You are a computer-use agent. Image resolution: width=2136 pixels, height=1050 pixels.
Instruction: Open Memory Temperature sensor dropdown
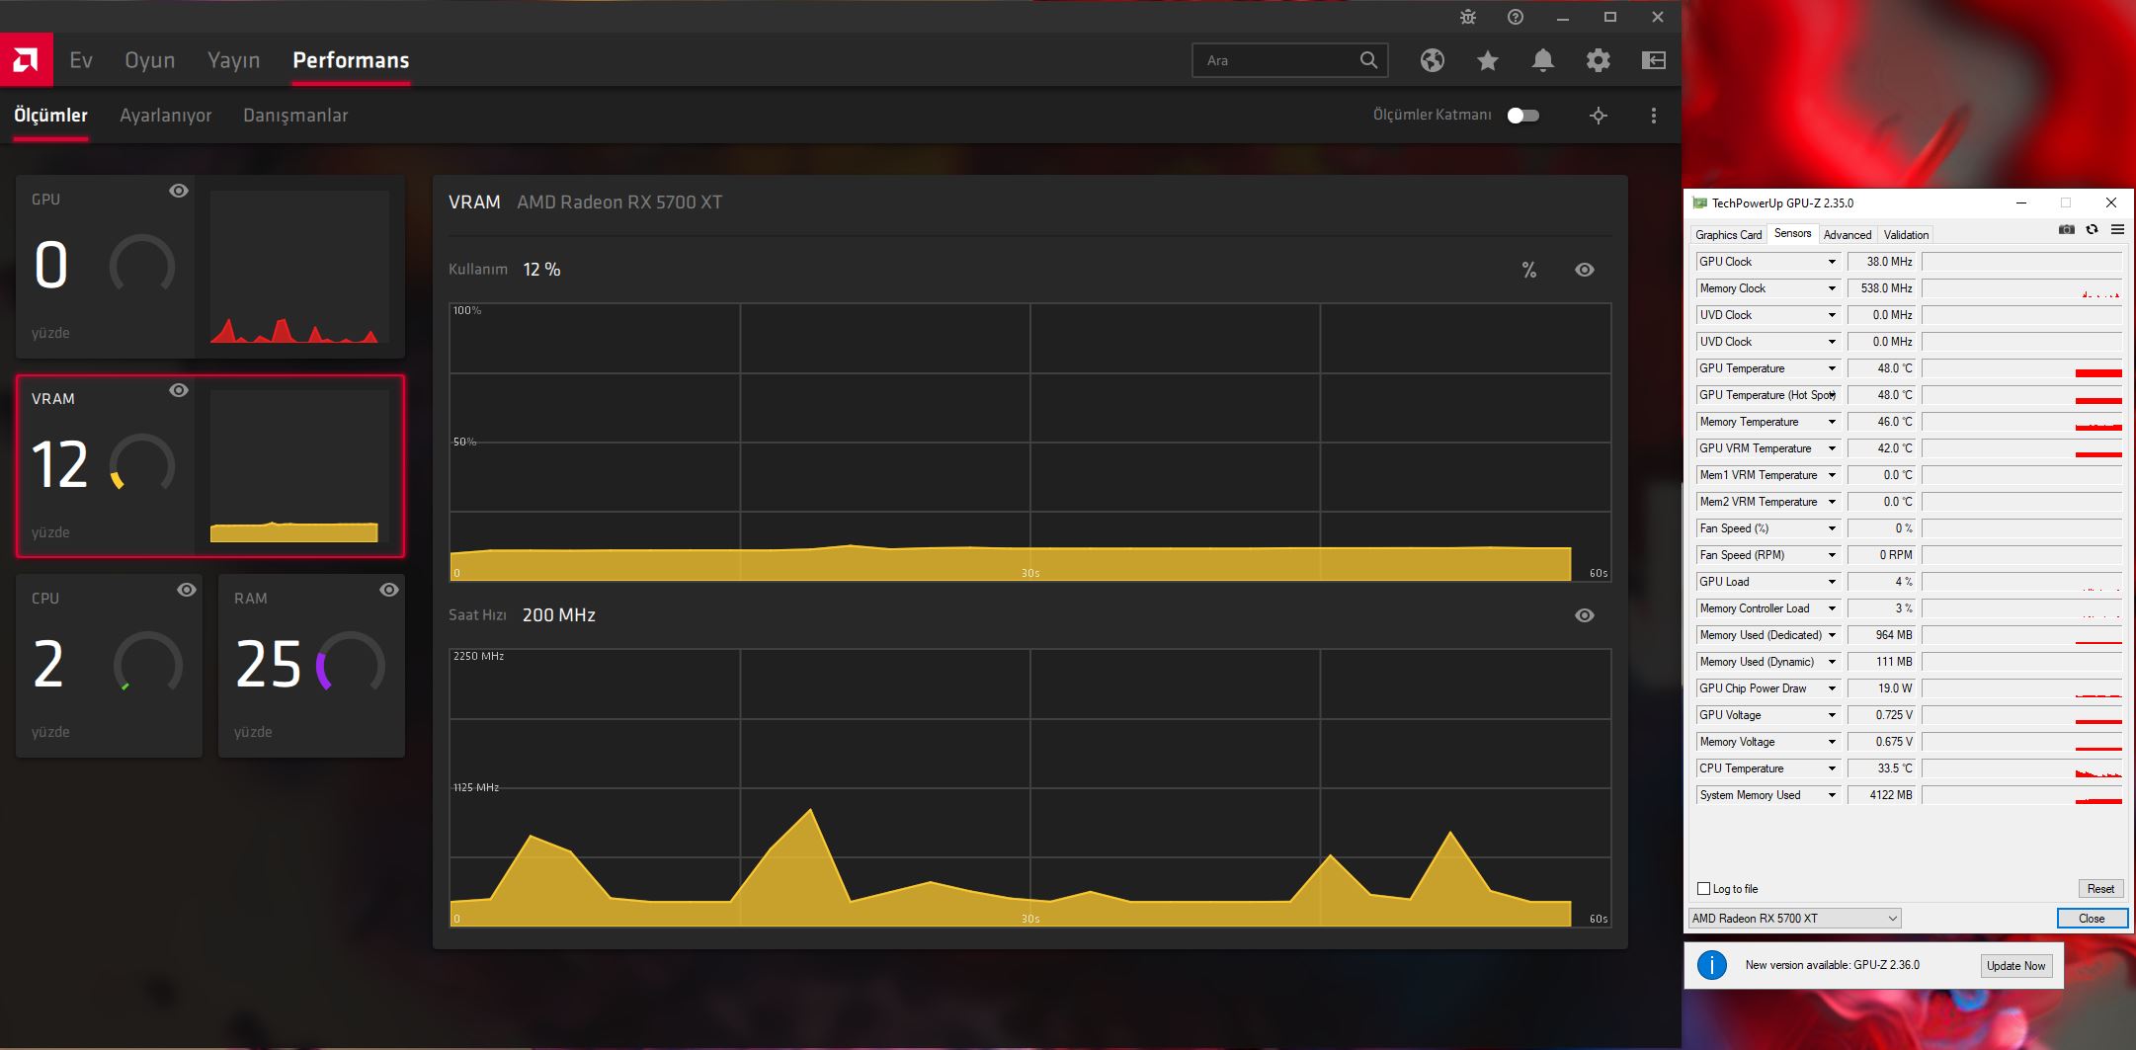pos(1832,422)
